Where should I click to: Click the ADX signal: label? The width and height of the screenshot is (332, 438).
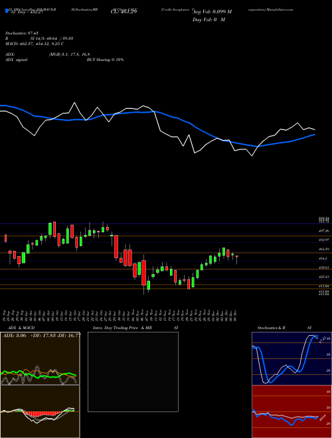click(x=17, y=60)
